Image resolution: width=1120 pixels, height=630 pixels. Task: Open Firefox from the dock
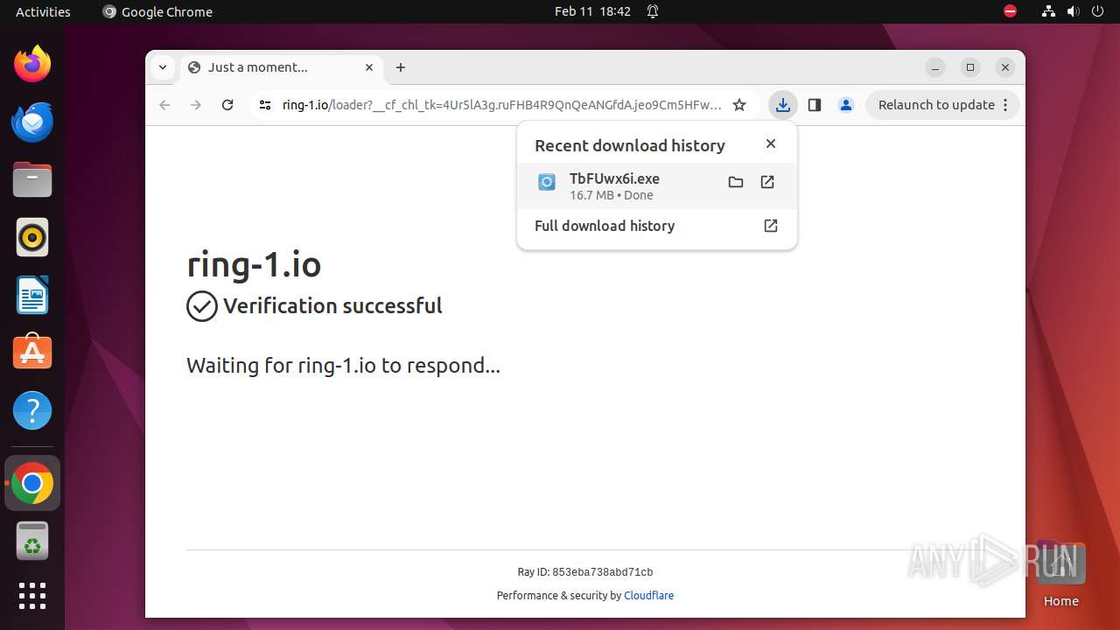[x=32, y=64]
